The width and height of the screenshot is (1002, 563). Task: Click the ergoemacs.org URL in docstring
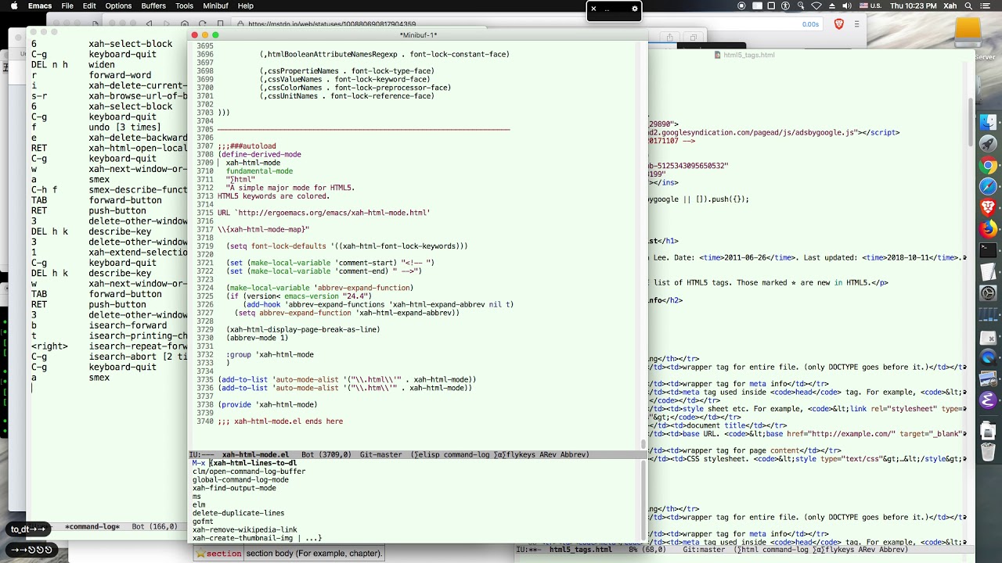click(x=334, y=213)
